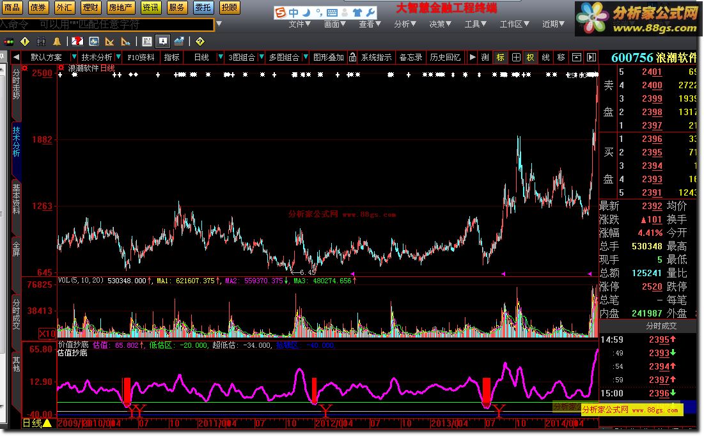
Task: Click the left arrow before 默认方案
Action: [x=16, y=57]
